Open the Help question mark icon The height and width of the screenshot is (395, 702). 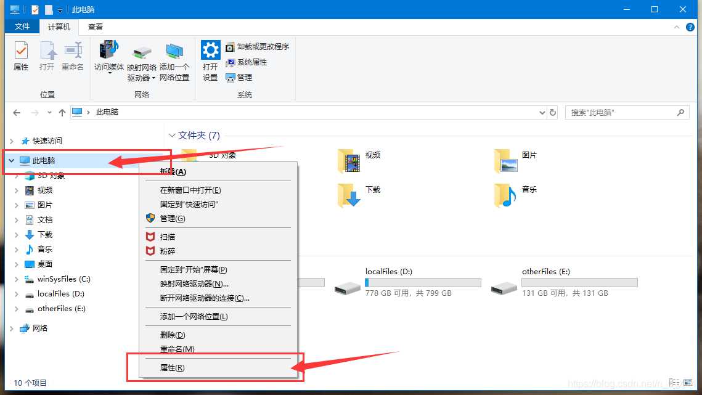pos(690,27)
